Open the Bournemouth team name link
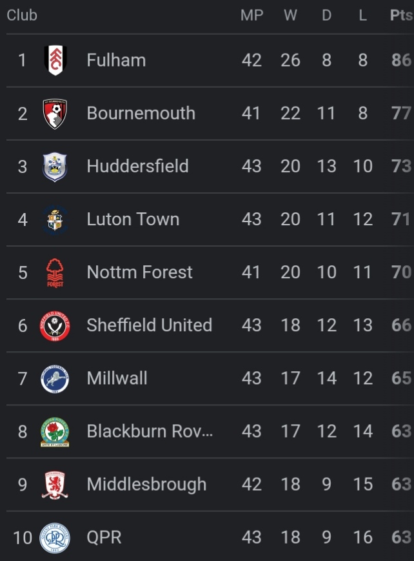The width and height of the screenshot is (414, 561). point(141,114)
